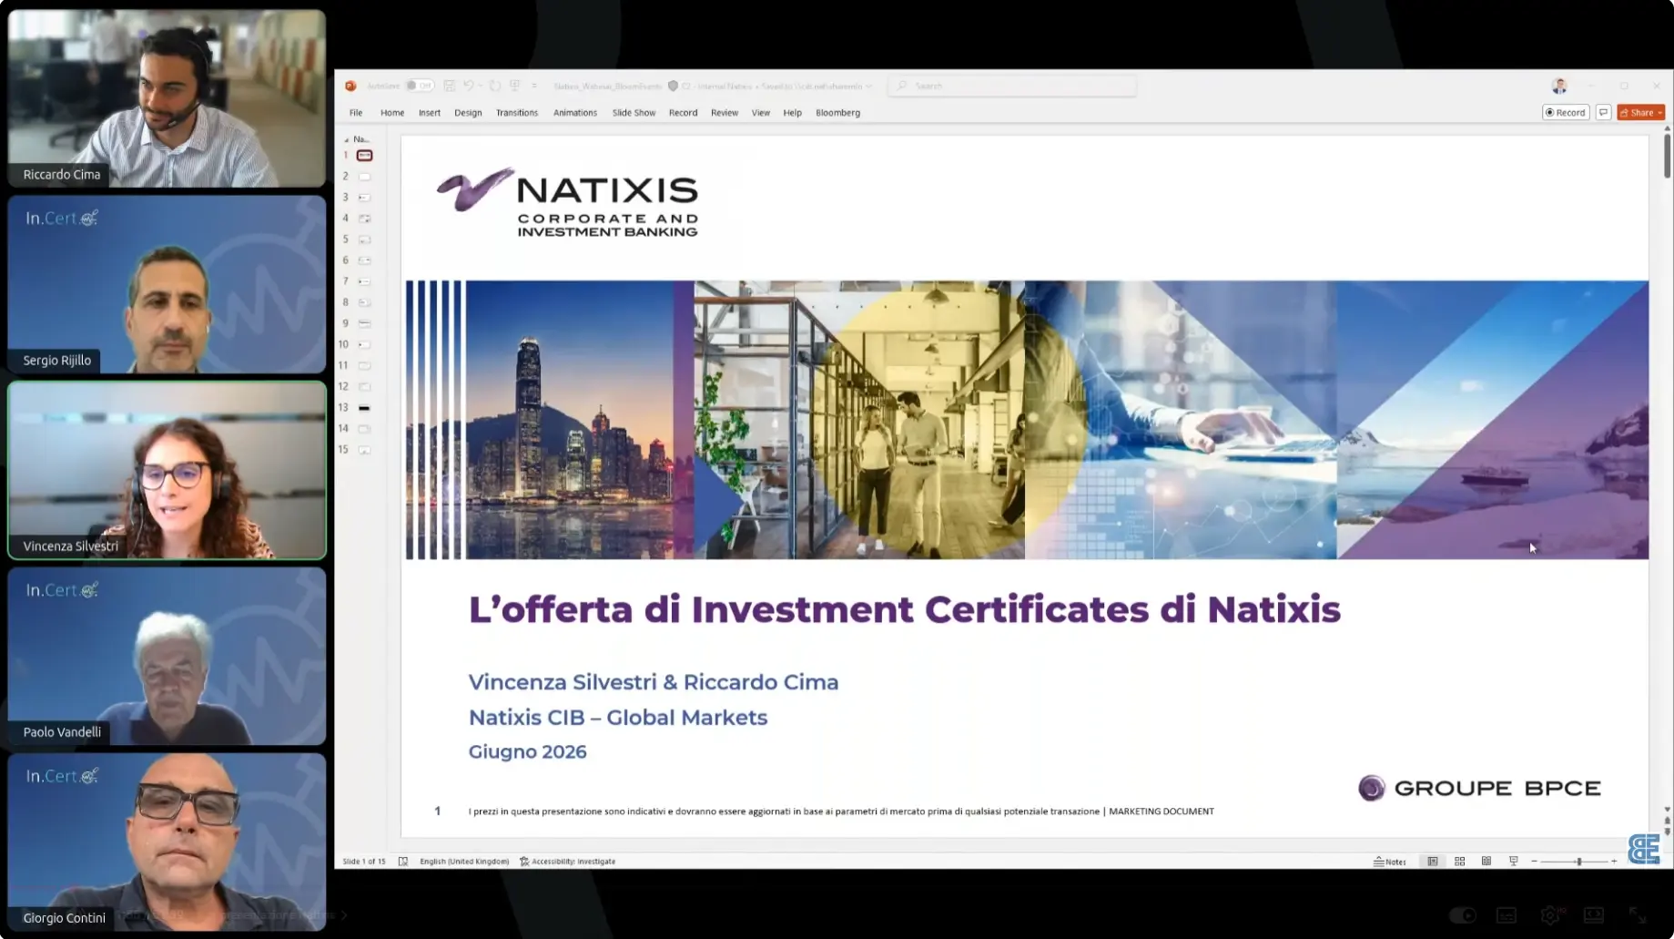Redo the last action

[495, 86]
